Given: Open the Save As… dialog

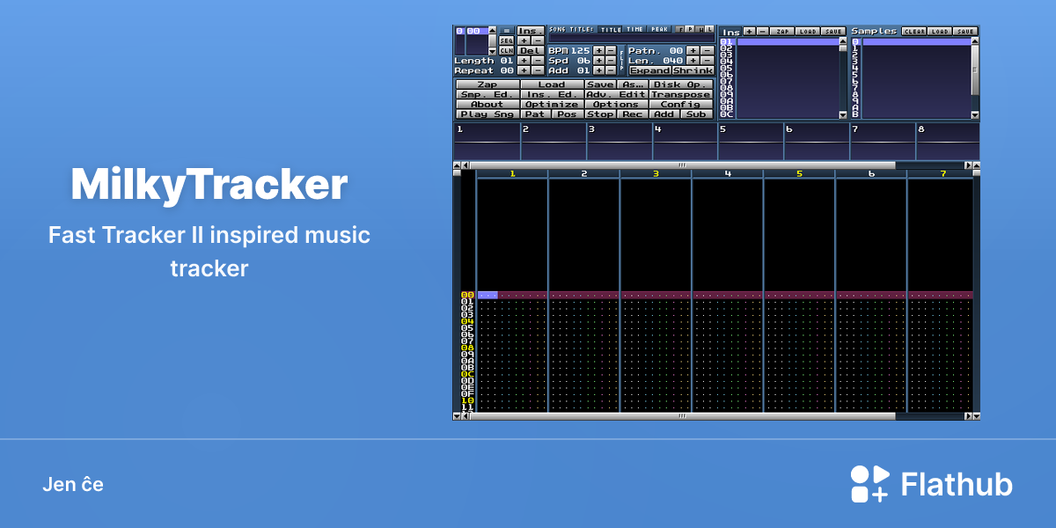Looking at the screenshot, I should coord(633,84).
